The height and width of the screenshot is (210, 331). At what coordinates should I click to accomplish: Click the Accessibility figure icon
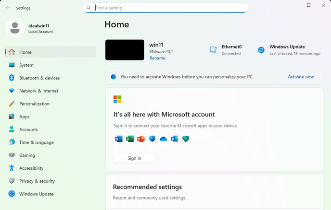coord(12,168)
